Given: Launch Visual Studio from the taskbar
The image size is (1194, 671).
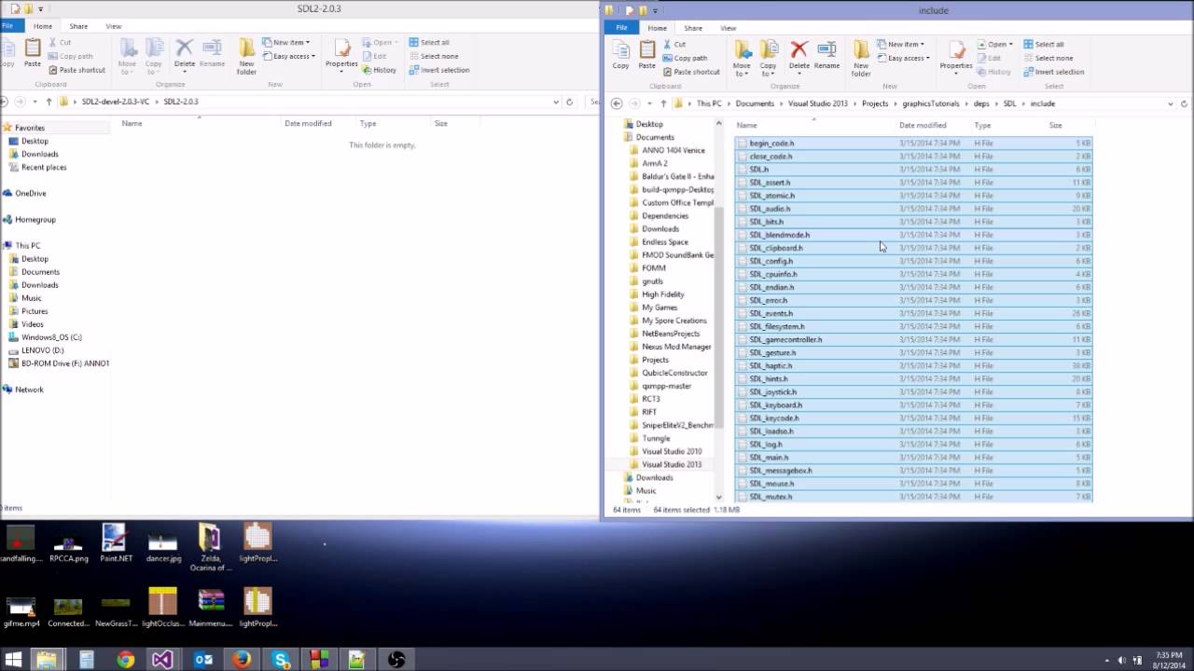Looking at the screenshot, I should coord(162,660).
